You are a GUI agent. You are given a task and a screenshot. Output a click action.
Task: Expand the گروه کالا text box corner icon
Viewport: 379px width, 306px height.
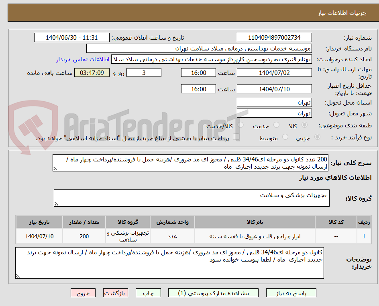pos(57,204)
